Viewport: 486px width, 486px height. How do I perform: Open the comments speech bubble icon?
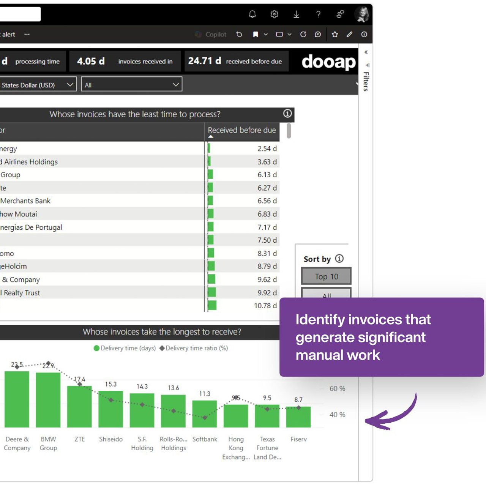tap(318, 35)
